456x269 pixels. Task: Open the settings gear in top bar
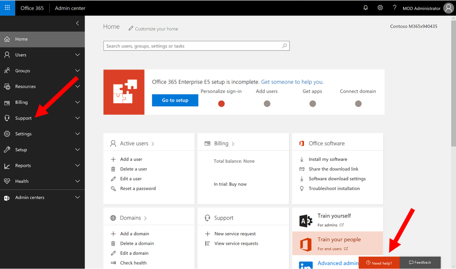[380, 8]
